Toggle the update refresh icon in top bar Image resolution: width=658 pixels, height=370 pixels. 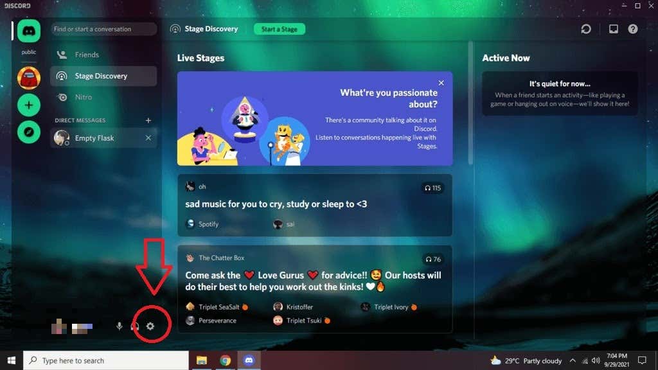click(x=585, y=28)
